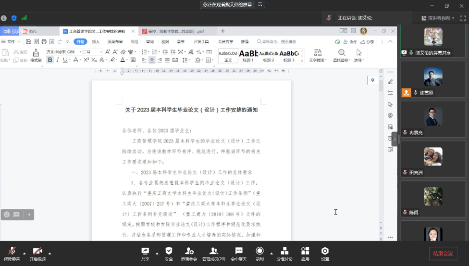This screenshot has height=266, width=469.
Task: Unmute microphone (解除静音)
Action: pyautogui.click(x=12, y=253)
